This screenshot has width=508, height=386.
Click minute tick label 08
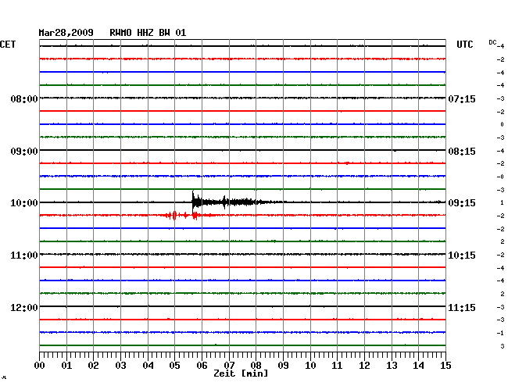(x=256, y=366)
